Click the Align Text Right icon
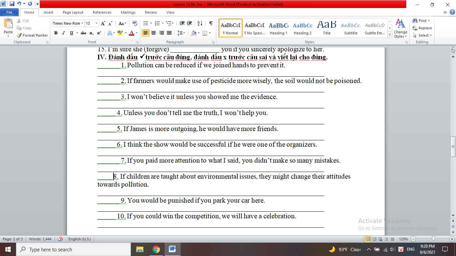 point(162,33)
